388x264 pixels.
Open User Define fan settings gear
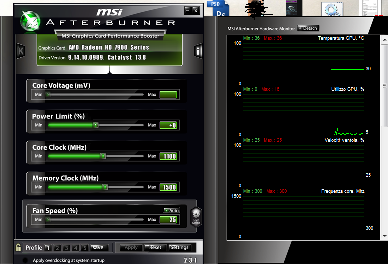196,217
